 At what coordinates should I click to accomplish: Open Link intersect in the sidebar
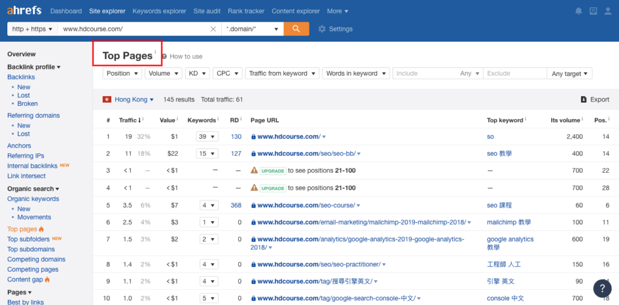[27, 176]
